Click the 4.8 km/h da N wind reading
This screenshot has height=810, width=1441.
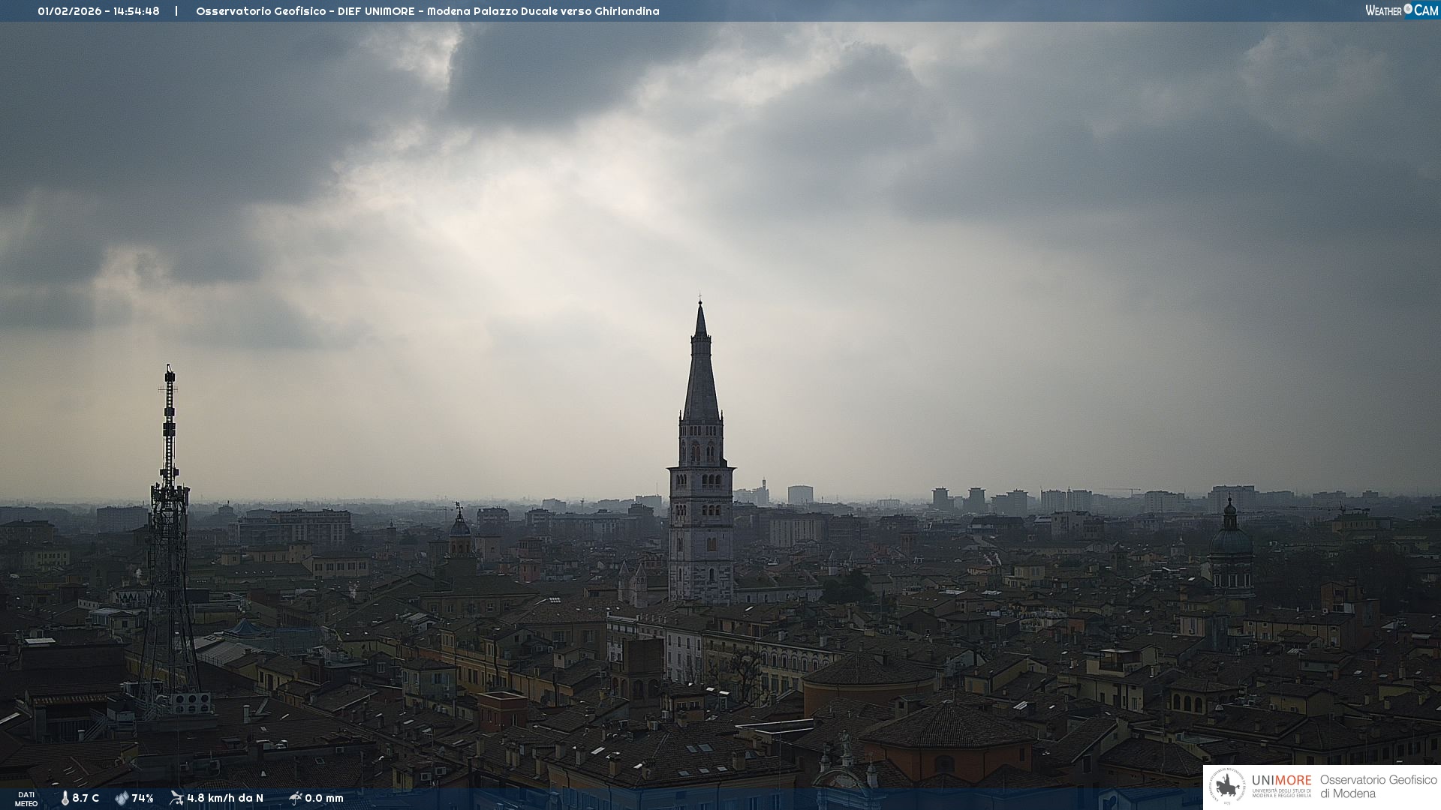tap(225, 799)
